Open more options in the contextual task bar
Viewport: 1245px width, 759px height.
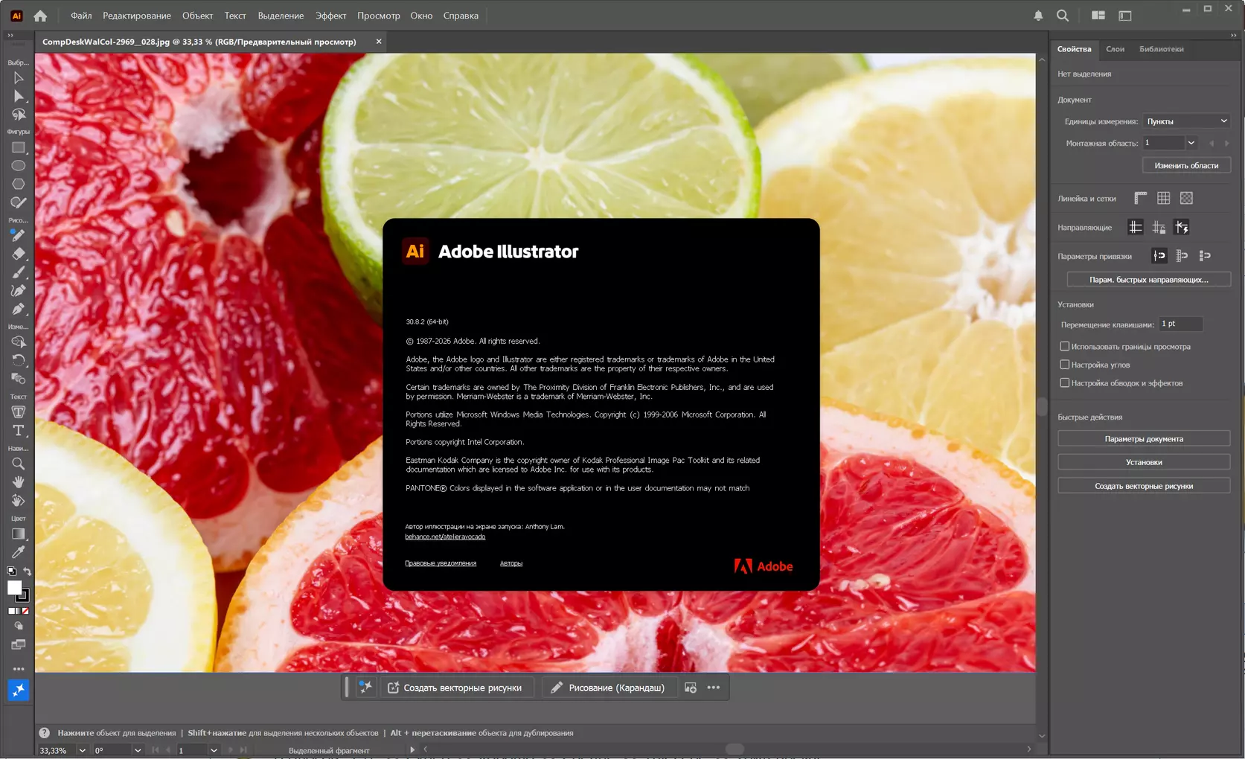coord(714,688)
